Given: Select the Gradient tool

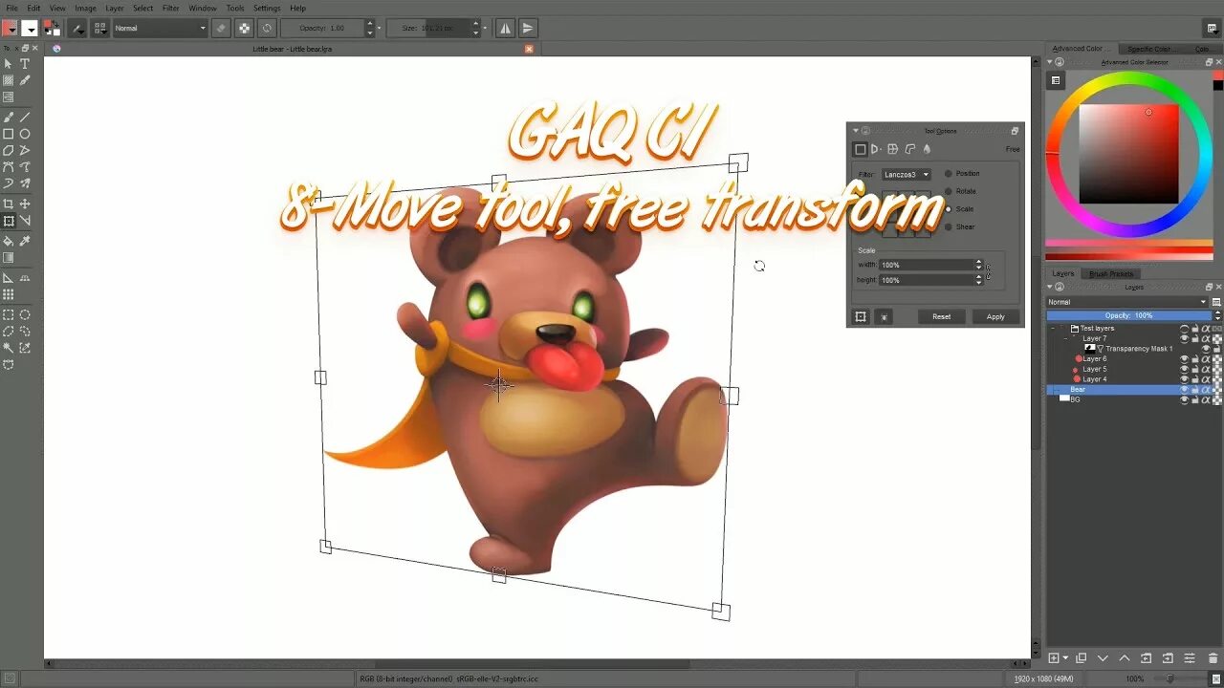Looking at the screenshot, I should point(9,257).
